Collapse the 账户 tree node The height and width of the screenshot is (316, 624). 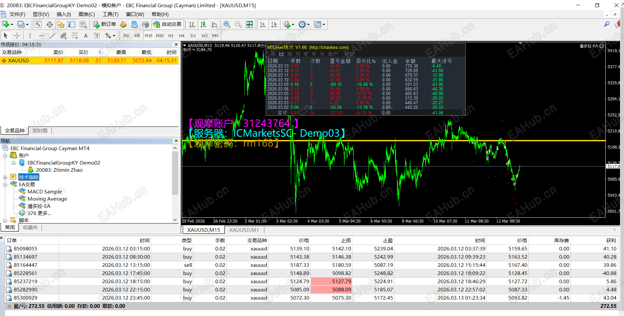[5, 156]
